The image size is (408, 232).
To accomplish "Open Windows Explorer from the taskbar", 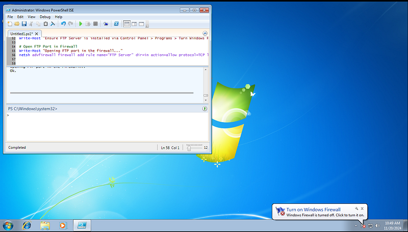I will tap(45, 225).
